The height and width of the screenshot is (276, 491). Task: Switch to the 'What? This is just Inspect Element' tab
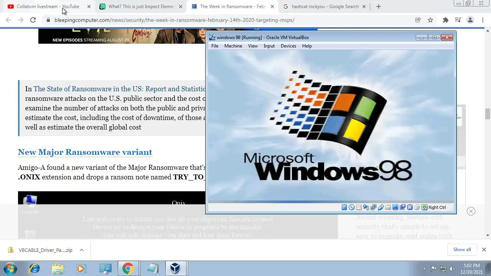tap(141, 7)
